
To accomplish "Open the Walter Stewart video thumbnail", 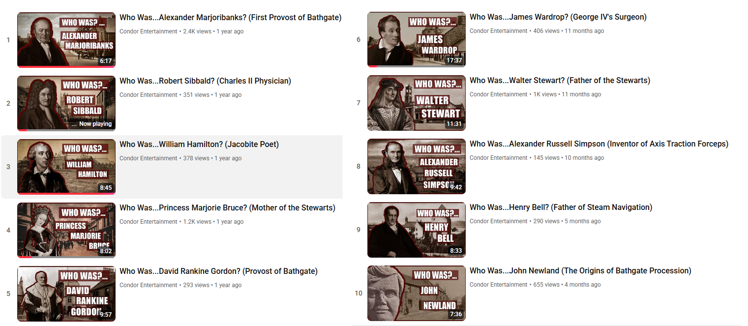I will coord(417,103).
